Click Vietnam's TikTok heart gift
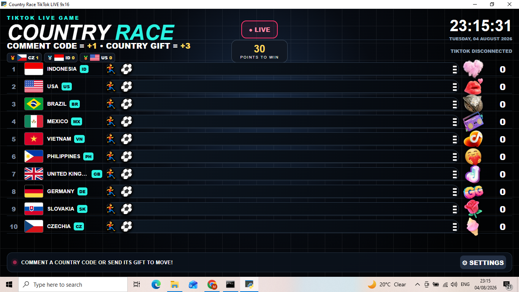519x292 pixels. (x=473, y=139)
